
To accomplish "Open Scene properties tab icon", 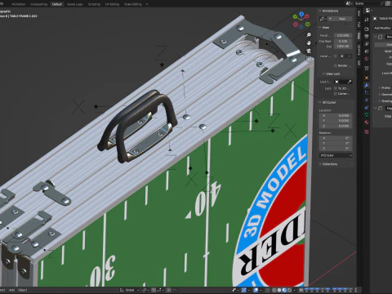I will pyautogui.click(x=367, y=51).
